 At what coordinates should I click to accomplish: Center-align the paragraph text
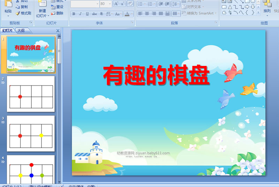(x=147, y=14)
